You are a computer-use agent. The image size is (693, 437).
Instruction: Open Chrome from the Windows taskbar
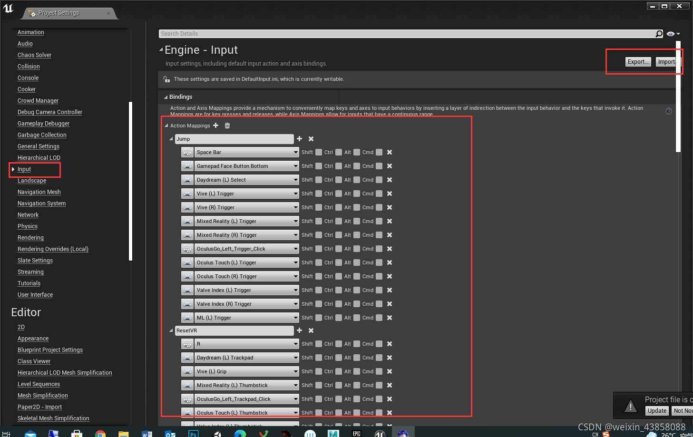tap(100, 433)
